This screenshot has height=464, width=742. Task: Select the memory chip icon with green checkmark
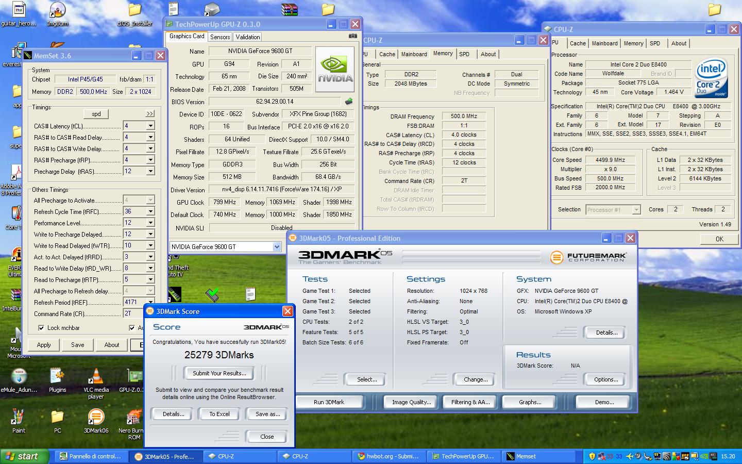[212, 294]
